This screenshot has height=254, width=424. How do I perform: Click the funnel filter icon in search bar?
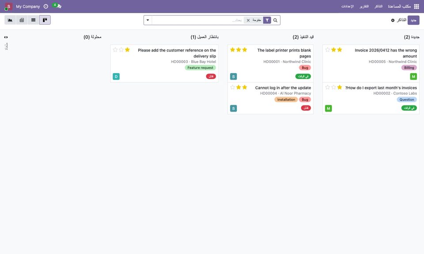(267, 20)
